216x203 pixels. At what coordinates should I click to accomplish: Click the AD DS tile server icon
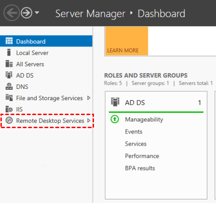(115, 102)
